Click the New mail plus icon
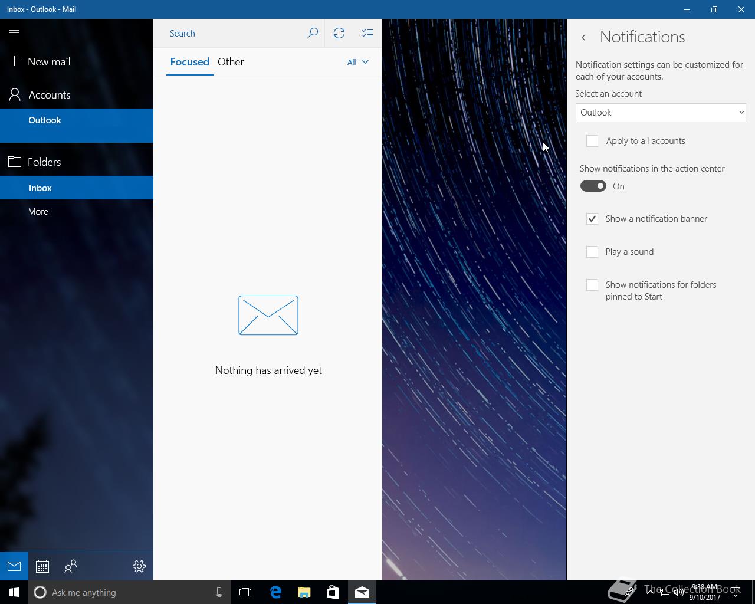Viewport: 755px width, 604px height. 15,61
